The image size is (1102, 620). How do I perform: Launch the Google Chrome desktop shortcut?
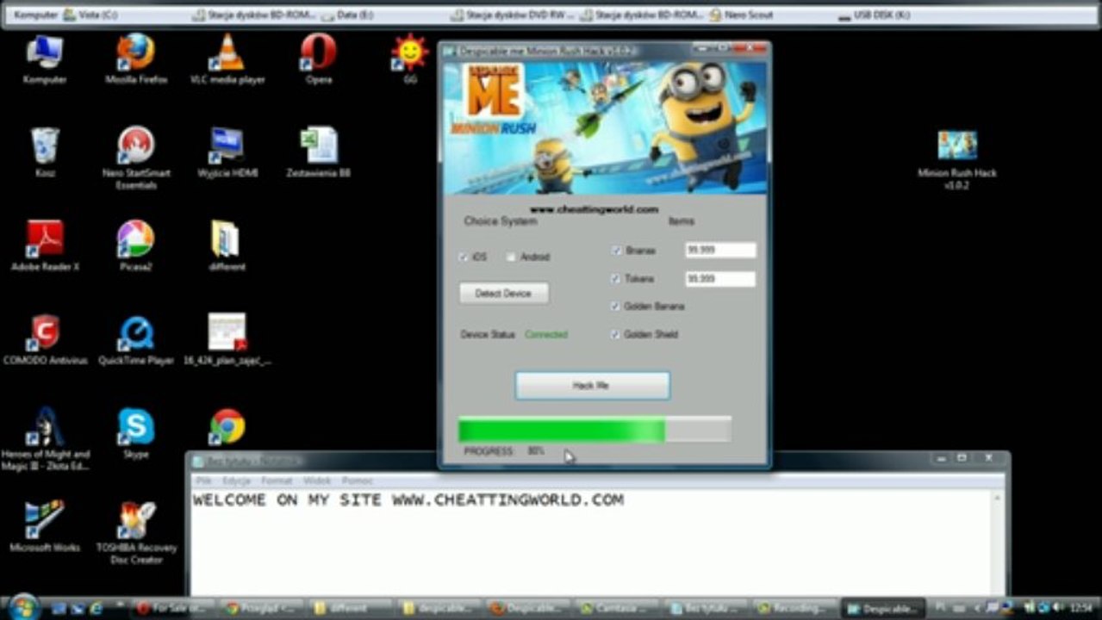(227, 426)
